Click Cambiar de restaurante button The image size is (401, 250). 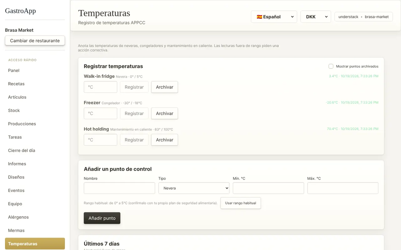click(x=35, y=41)
